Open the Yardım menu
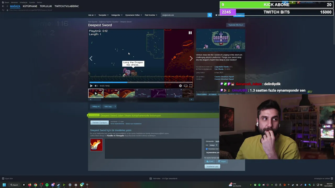Image resolution: width=335 pixels, height=188 pixels. [39, 2]
